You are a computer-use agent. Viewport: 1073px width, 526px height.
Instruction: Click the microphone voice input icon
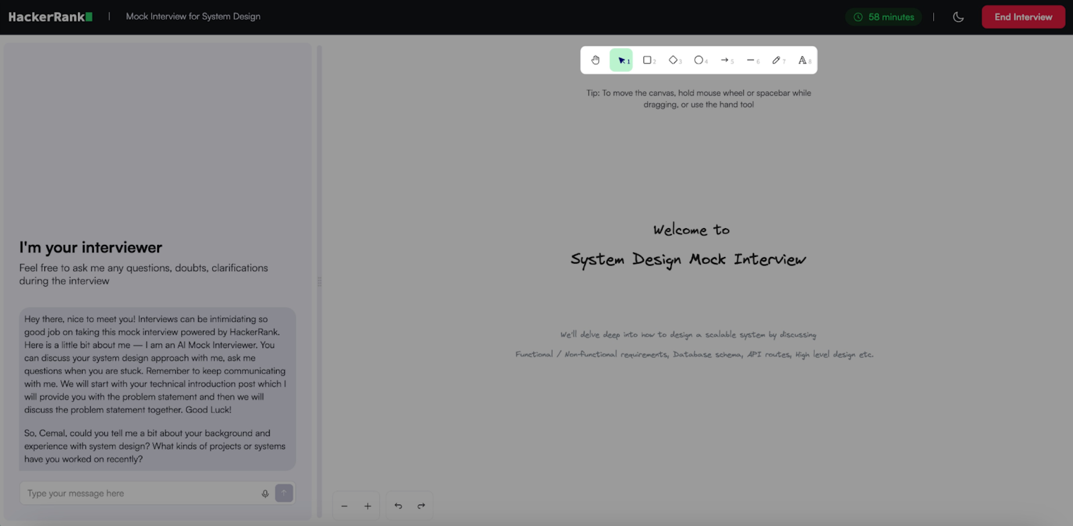click(x=265, y=493)
